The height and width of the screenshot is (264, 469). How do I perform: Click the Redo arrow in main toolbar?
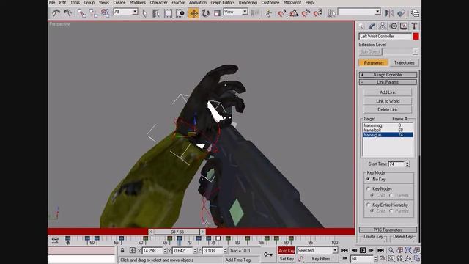click(68, 13)
